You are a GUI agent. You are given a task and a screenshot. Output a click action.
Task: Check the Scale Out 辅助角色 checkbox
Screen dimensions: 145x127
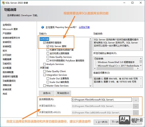(x=48, y=82)
